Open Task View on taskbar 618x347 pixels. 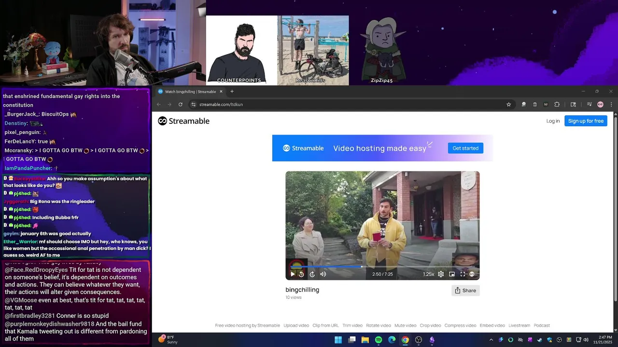[x=352, y=340]
